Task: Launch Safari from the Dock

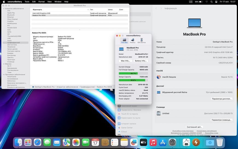Action: tap(37, 142)
